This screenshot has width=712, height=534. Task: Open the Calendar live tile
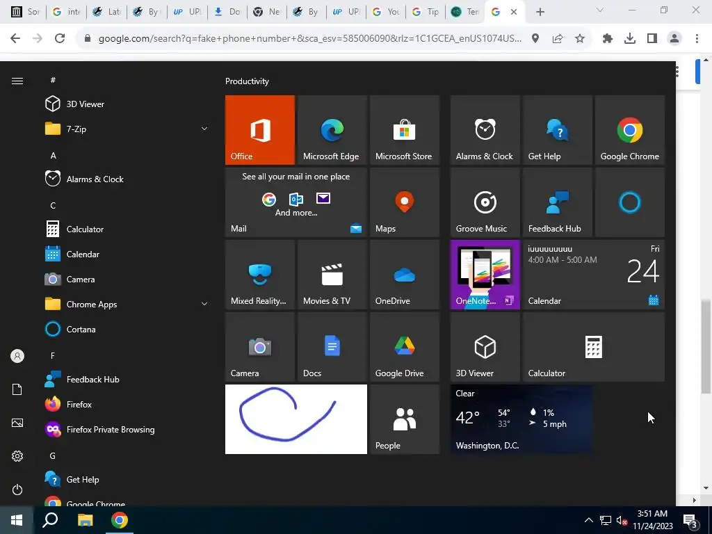point(594,275)
